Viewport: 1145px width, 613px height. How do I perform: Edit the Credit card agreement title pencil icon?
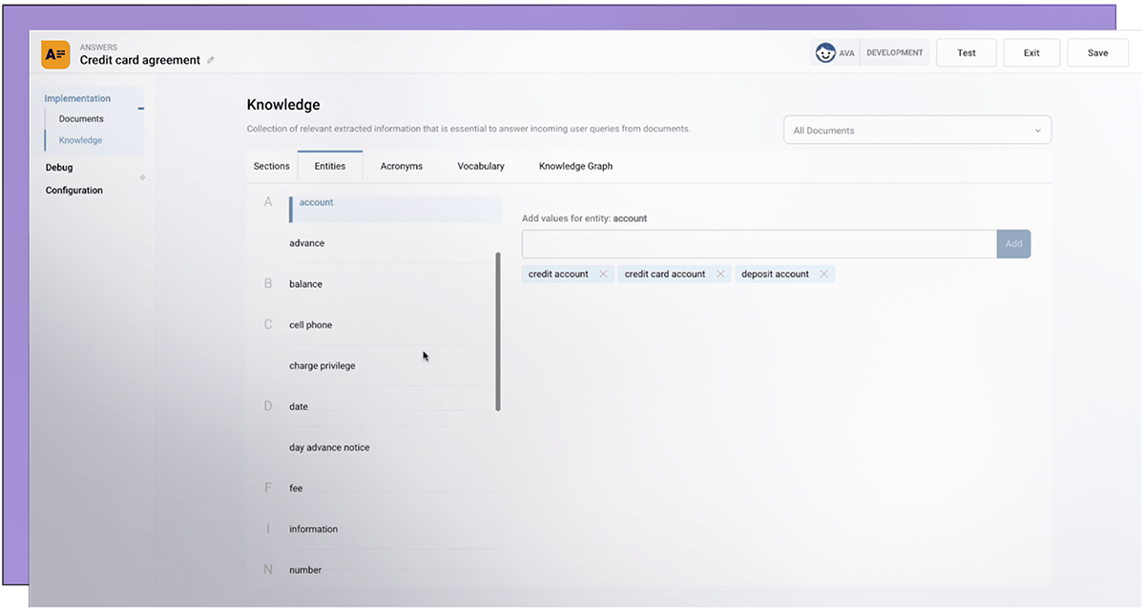[210, 60]
